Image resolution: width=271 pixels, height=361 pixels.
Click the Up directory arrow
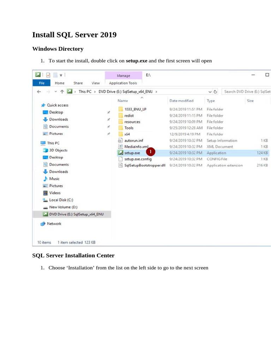pos(62,92)
